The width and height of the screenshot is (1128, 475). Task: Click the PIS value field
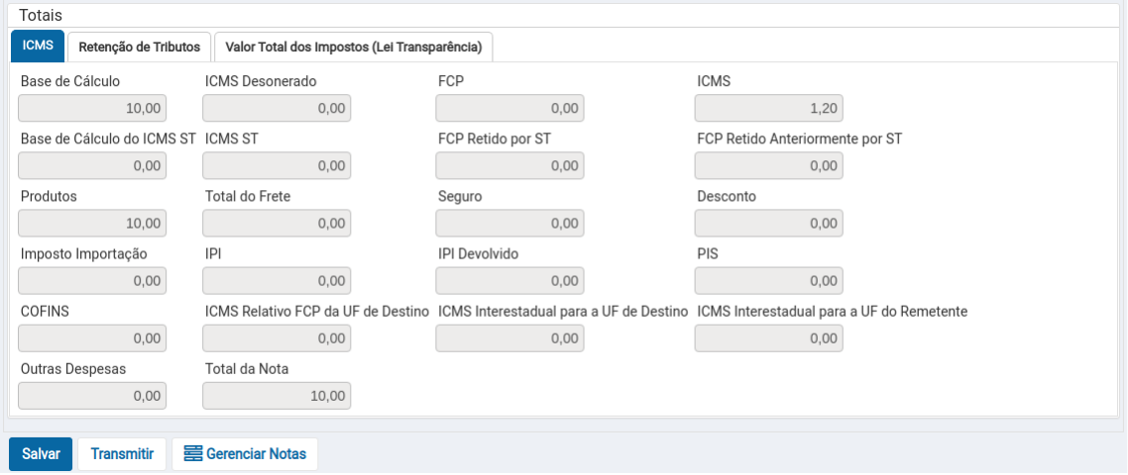pos(769,281)
